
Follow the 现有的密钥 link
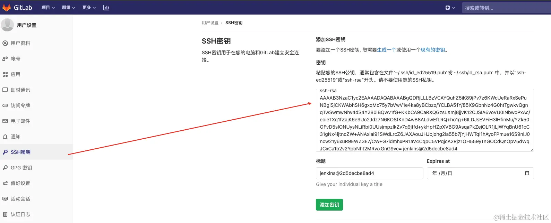[433, 50]
